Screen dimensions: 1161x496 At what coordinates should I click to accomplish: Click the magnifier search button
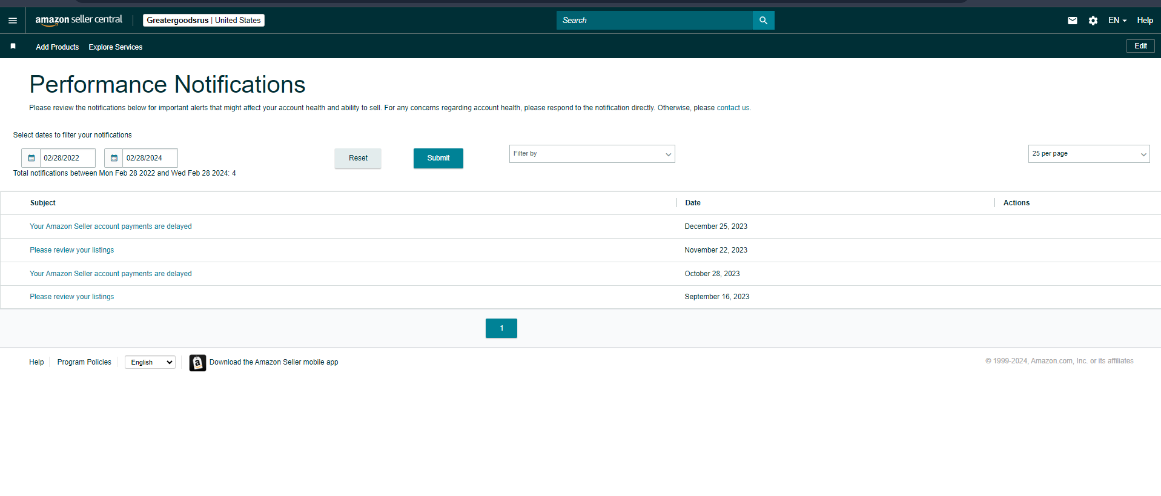pos(763,20)
